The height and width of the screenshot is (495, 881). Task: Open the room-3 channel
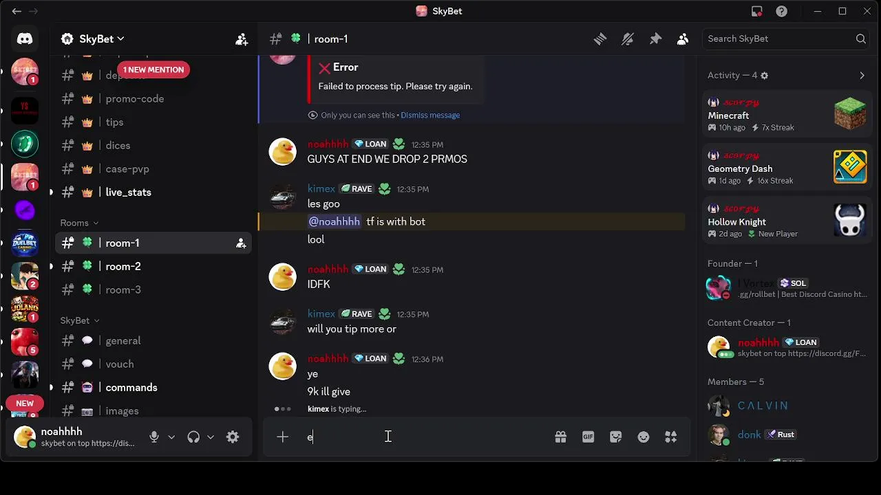click(153, 290)
